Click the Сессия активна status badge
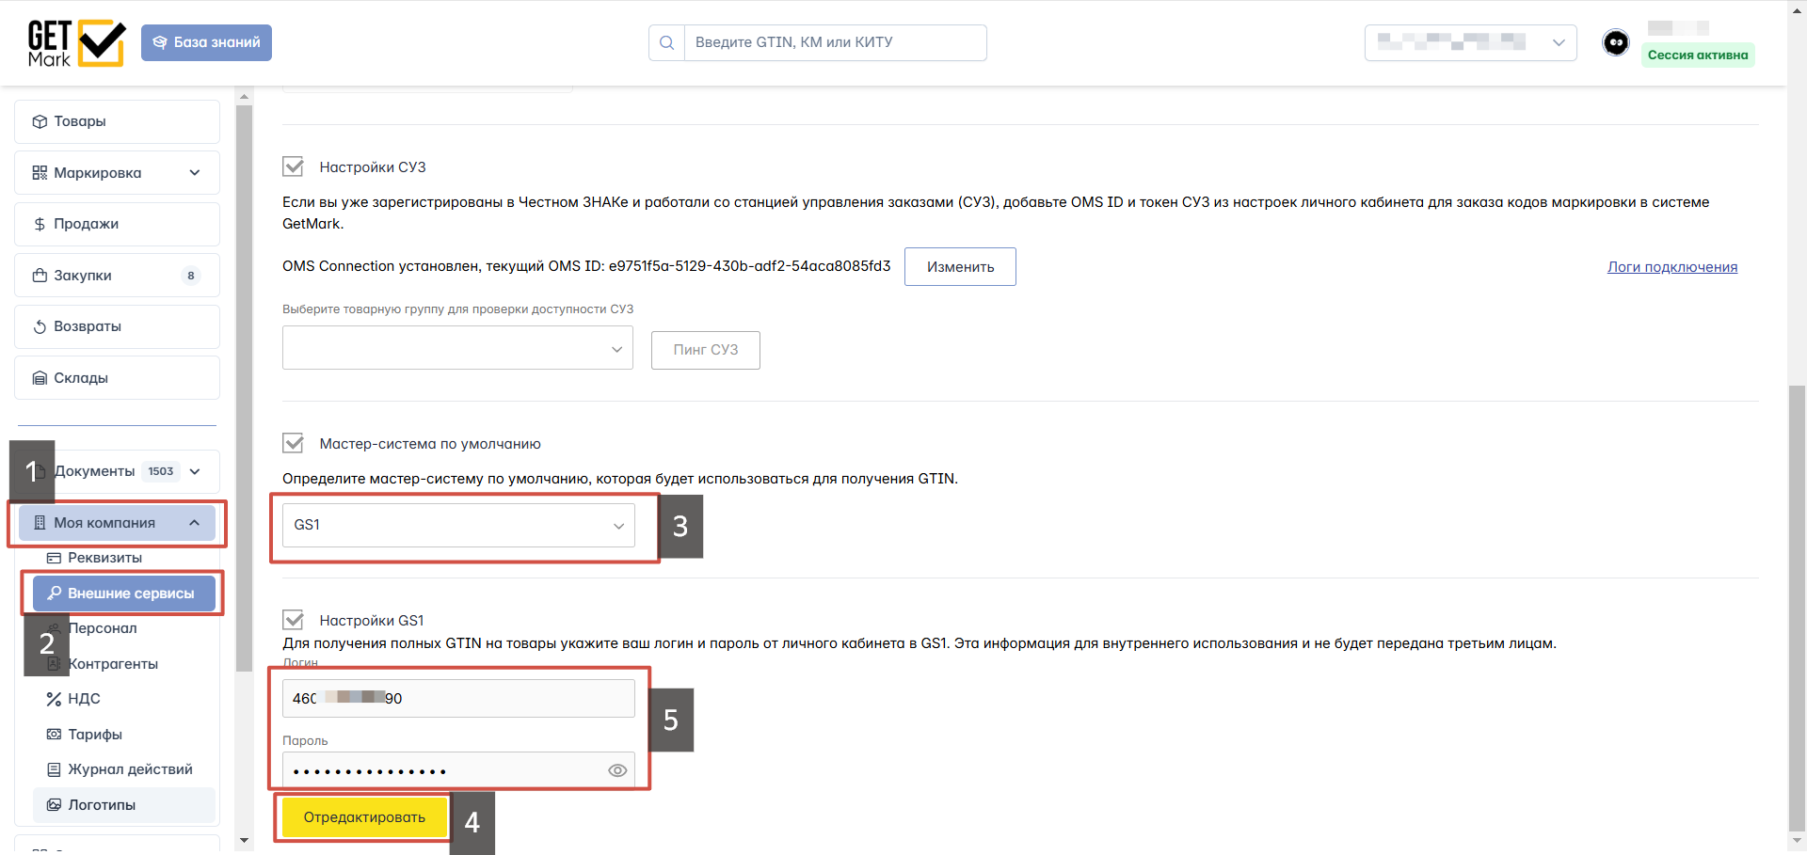 (1698, 55)
